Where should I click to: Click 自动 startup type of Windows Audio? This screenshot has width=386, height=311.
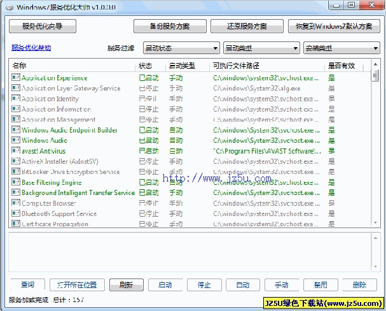176,140
